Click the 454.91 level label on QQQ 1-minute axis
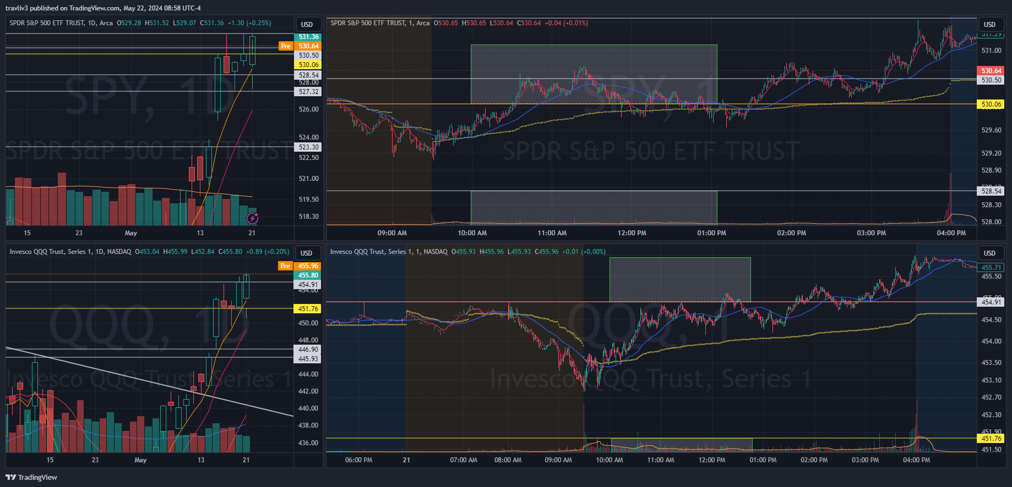Image resolution: width=1012 pixels, height=487 pixels. coord(991,302)
